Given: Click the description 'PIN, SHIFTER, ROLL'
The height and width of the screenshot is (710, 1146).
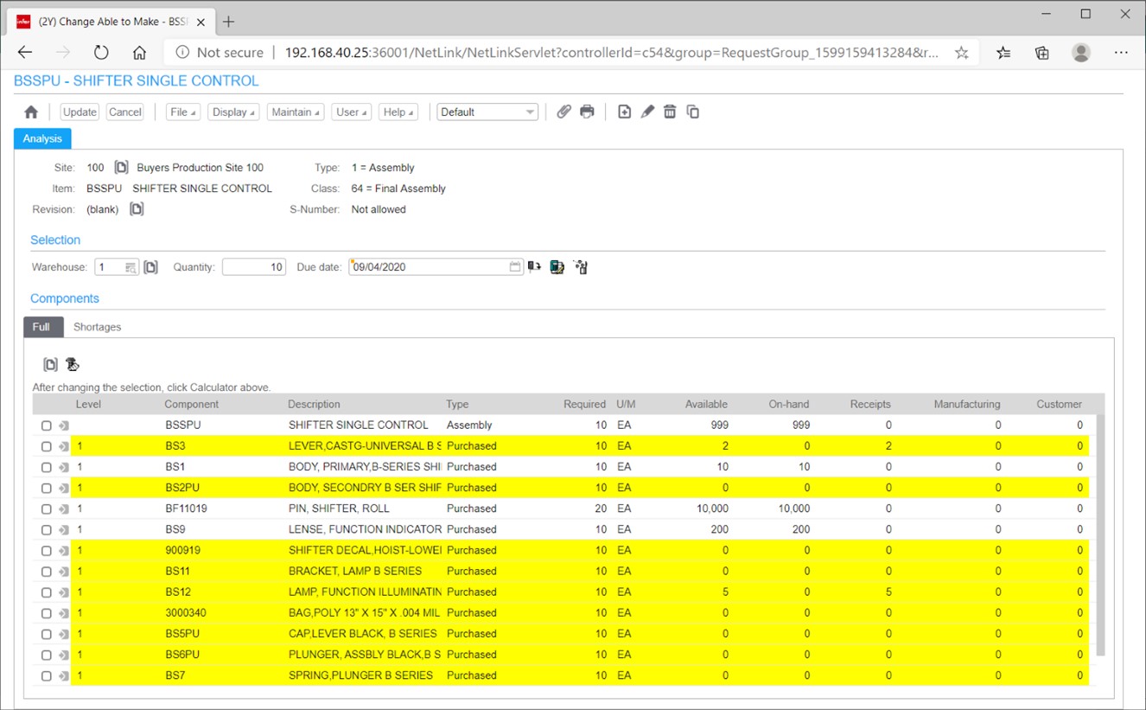Looking at the screenshot, I should 339,509.
